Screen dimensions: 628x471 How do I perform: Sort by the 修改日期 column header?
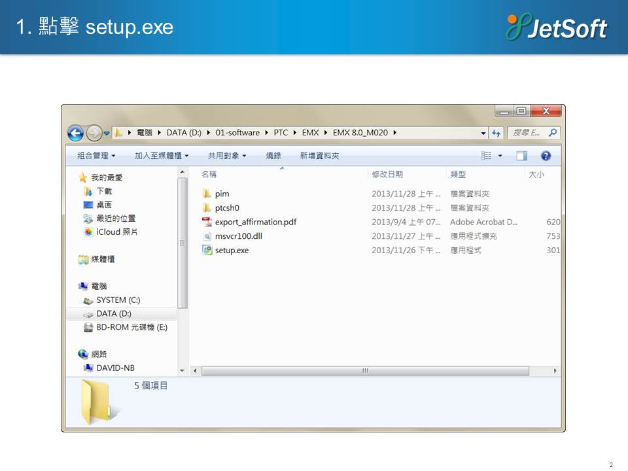(x=387, y=175)
